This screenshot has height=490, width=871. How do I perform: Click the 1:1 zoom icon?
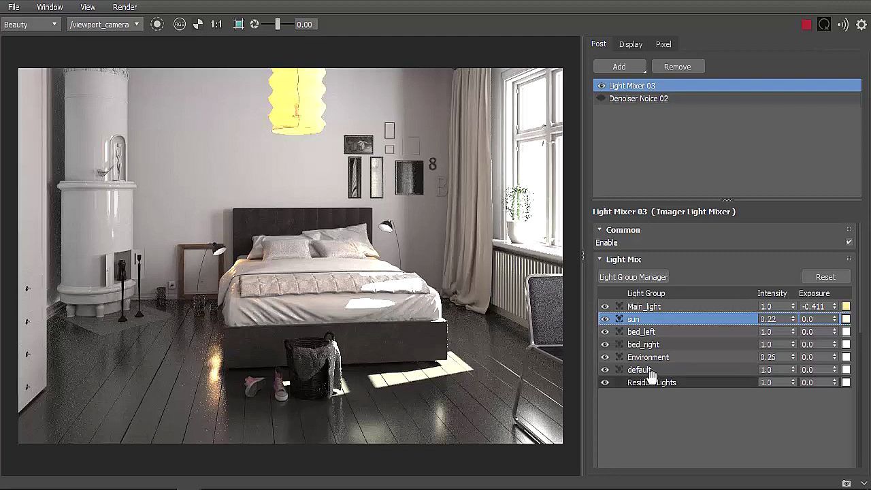pos(216,24)
